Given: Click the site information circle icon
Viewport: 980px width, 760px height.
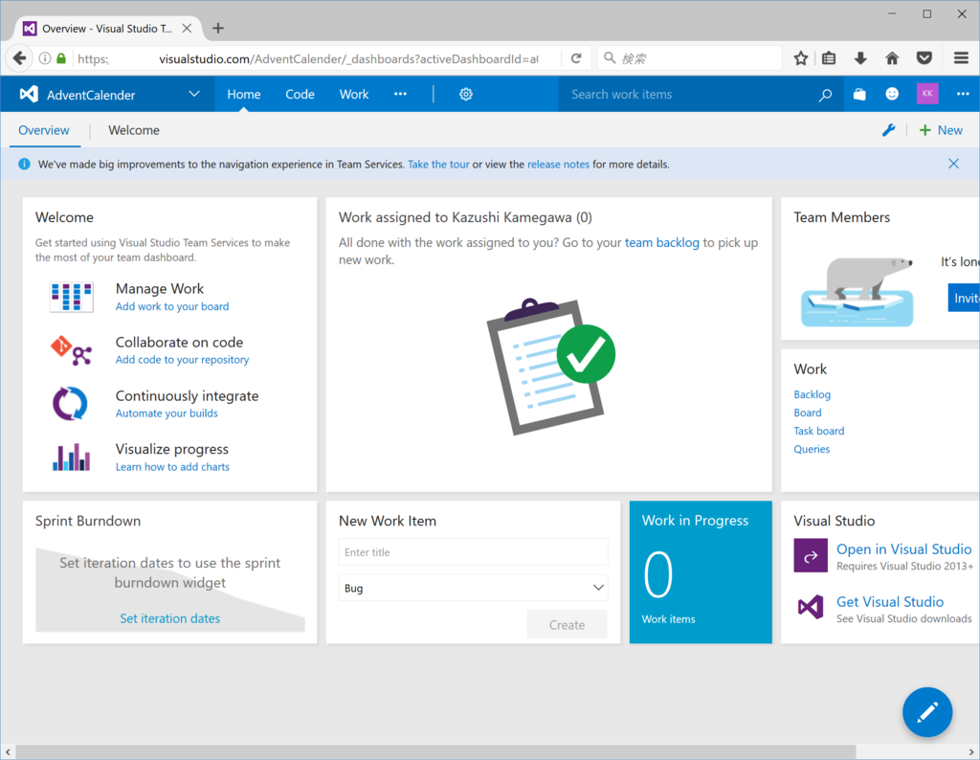Looking at the screenshot, I should pos(45,58).
